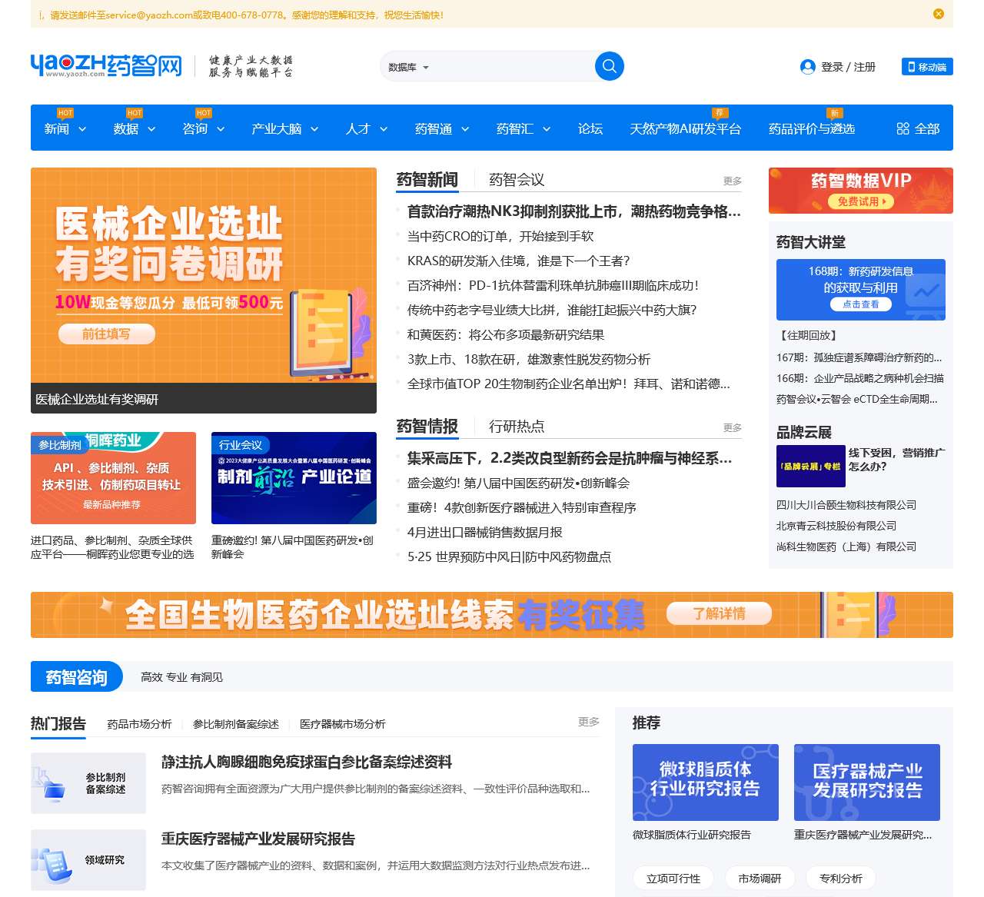The width and height of the screenshot is (984, 897).
Task: Open the 微球脂质体行业研究报告 thumbnail
Action: (706, 782)
